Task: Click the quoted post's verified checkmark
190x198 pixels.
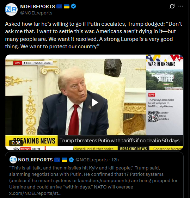Action: [71, 160]
